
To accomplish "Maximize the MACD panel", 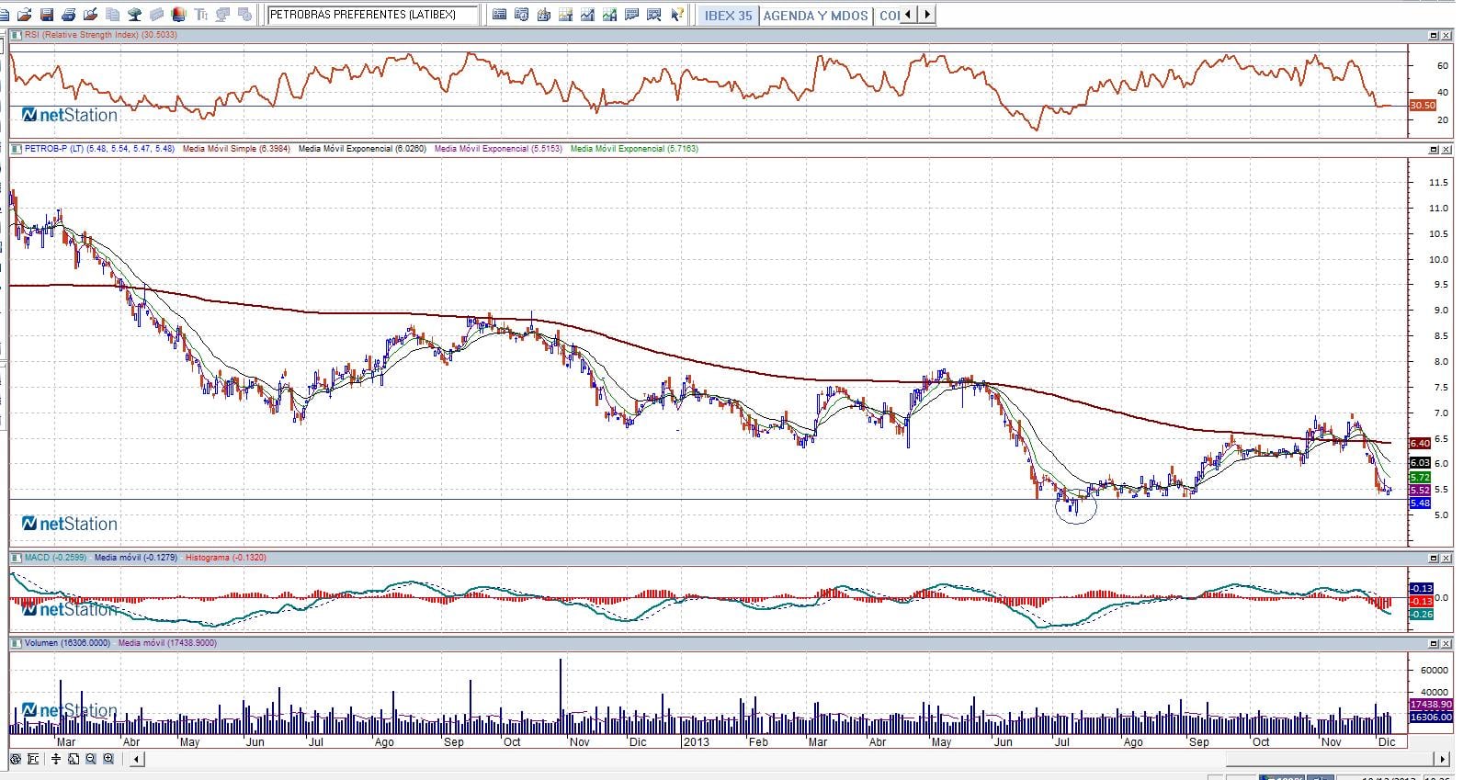I will (1434, 559).
